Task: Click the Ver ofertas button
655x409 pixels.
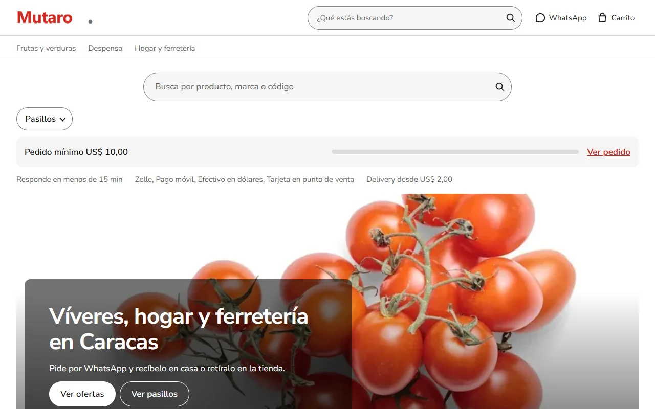Action: [82, 394]
